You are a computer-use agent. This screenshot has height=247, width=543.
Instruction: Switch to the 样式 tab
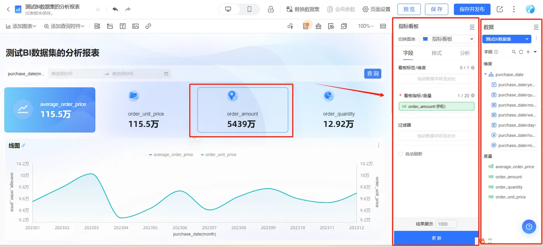[436, 53]
